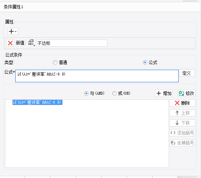This screenshot has height=178, width=201.
Task: Click the plus icon to add property
Action: [11, 31]
